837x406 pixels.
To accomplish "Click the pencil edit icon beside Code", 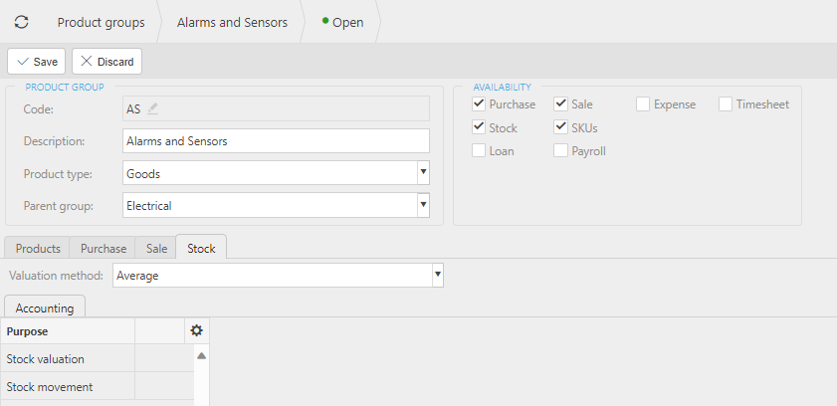I will pyautogui.click(x=152, y=109).
